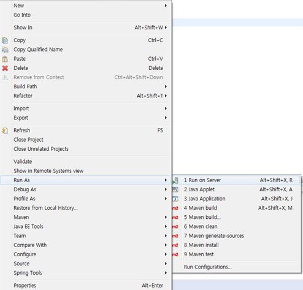Choose 6 Maven clean

pyautogui.click(x=236, y=227)
